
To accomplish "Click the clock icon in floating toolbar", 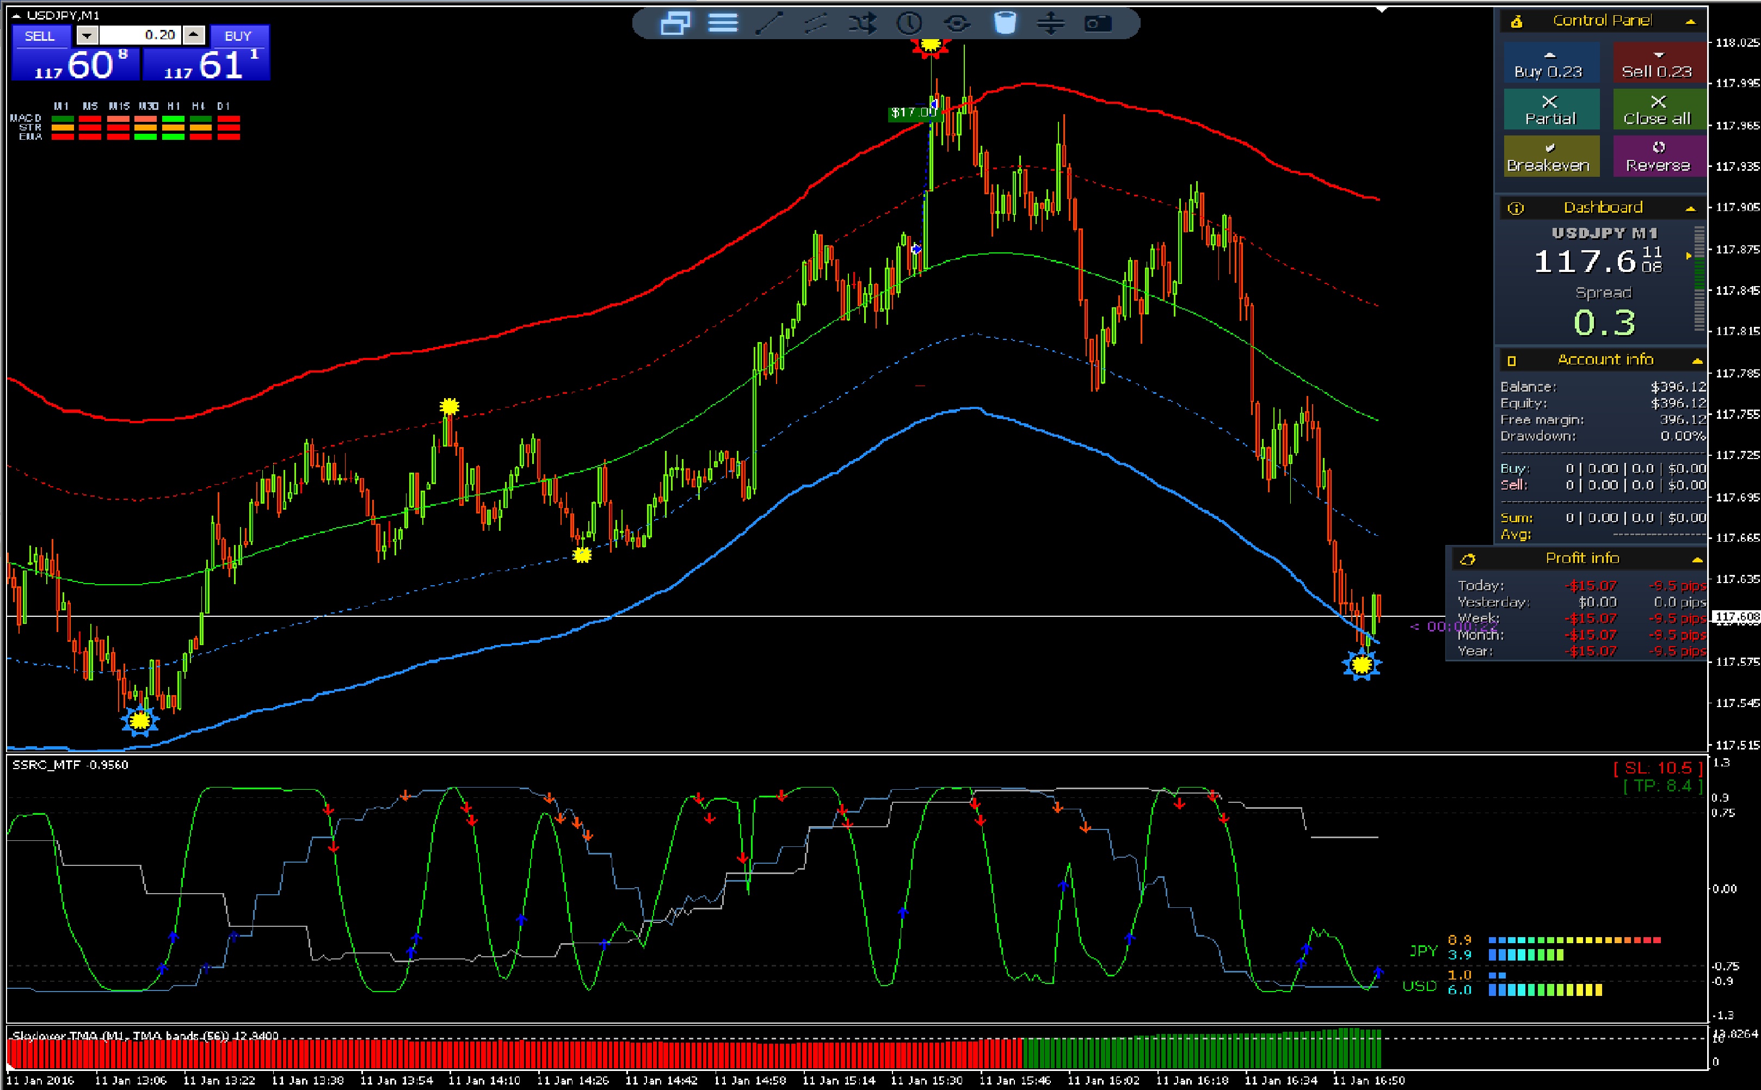I will pos(909,24).
